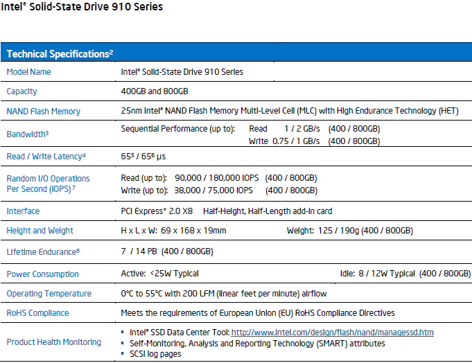The image size is (472, 363).
Task: Click the 'Model Name' row label
Action: pyautogui.click(x=28, y=72)
